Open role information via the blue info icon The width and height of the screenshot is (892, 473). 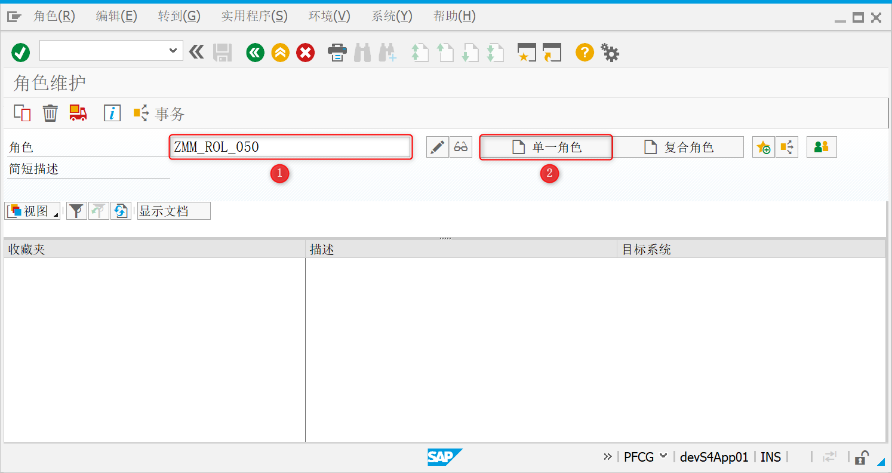[x=112, y=113]
